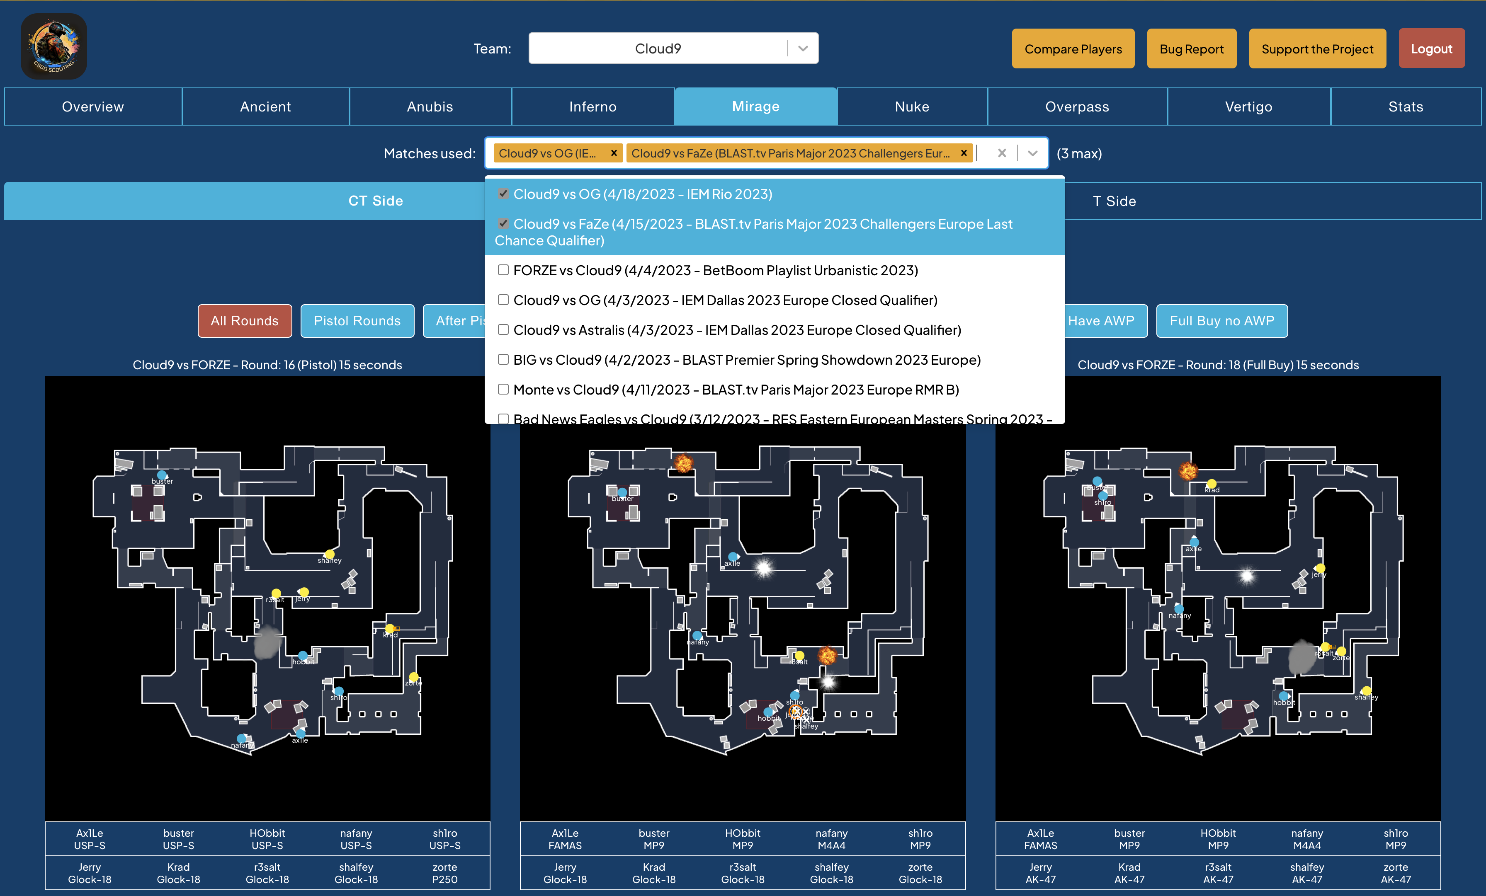Filter by Full Buy no AWP
This screenshot has width=1486, height=896.
(x=1222, y=321)
